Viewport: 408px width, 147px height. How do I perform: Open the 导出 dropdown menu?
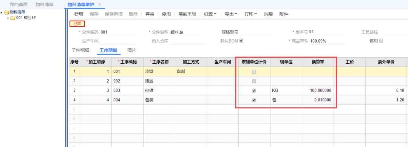[231, 14]
